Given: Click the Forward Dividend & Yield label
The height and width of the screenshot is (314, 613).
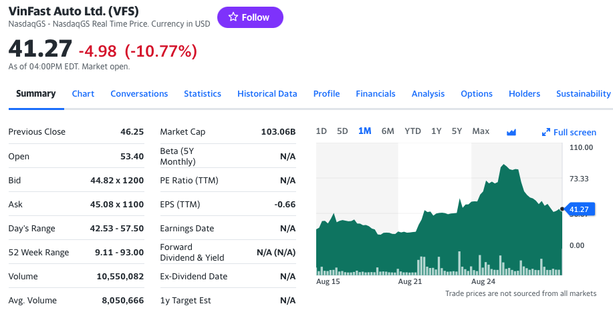Looking at the screenshot, I should [x=192, y=253].
